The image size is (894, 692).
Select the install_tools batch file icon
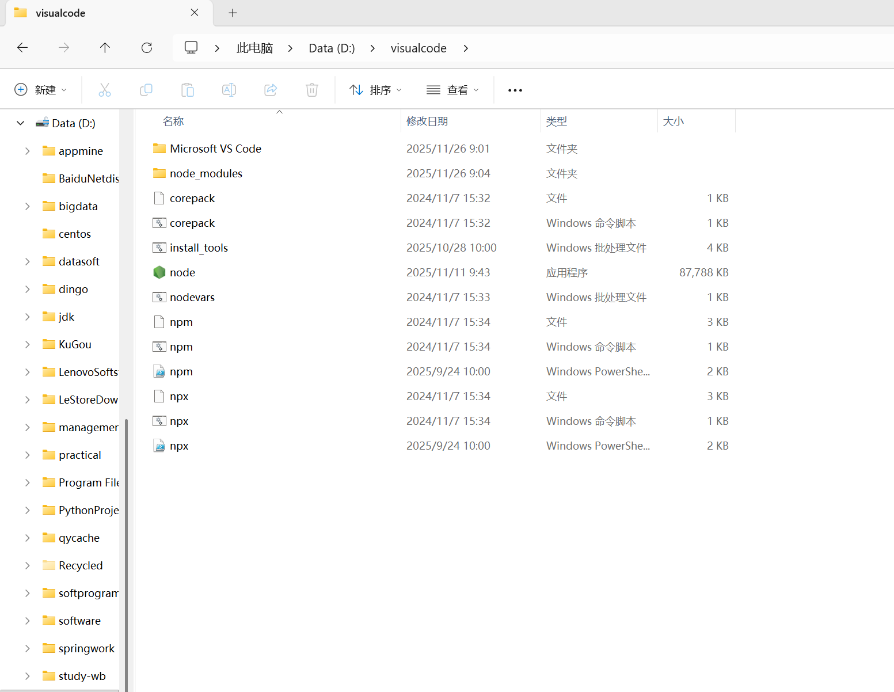[159, 248]
